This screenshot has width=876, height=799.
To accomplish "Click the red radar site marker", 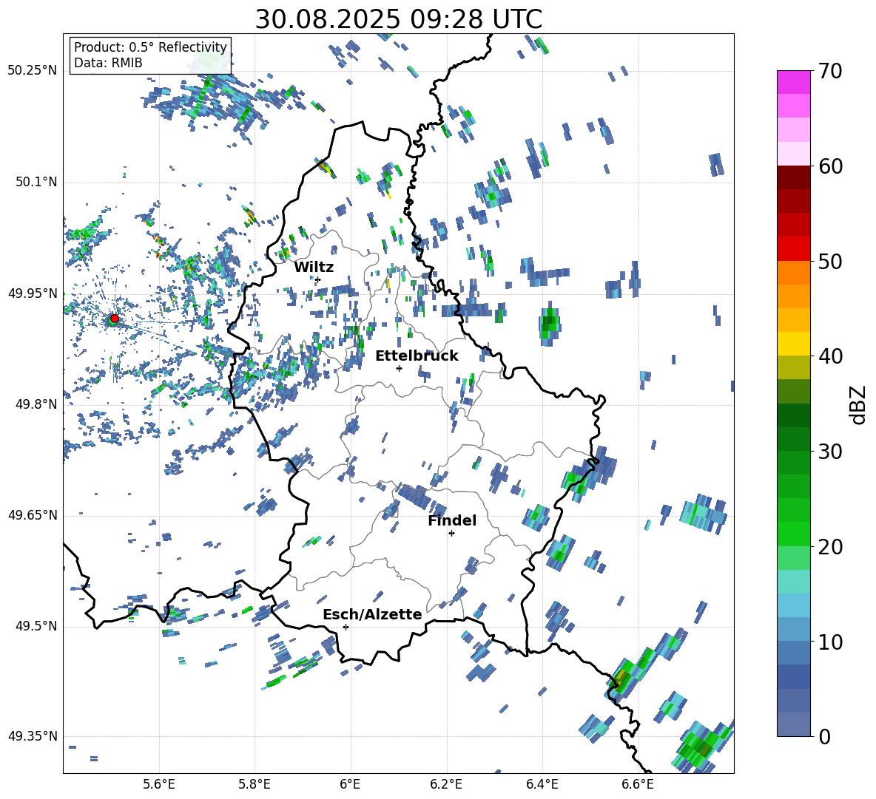I will (x=115, y=319).
